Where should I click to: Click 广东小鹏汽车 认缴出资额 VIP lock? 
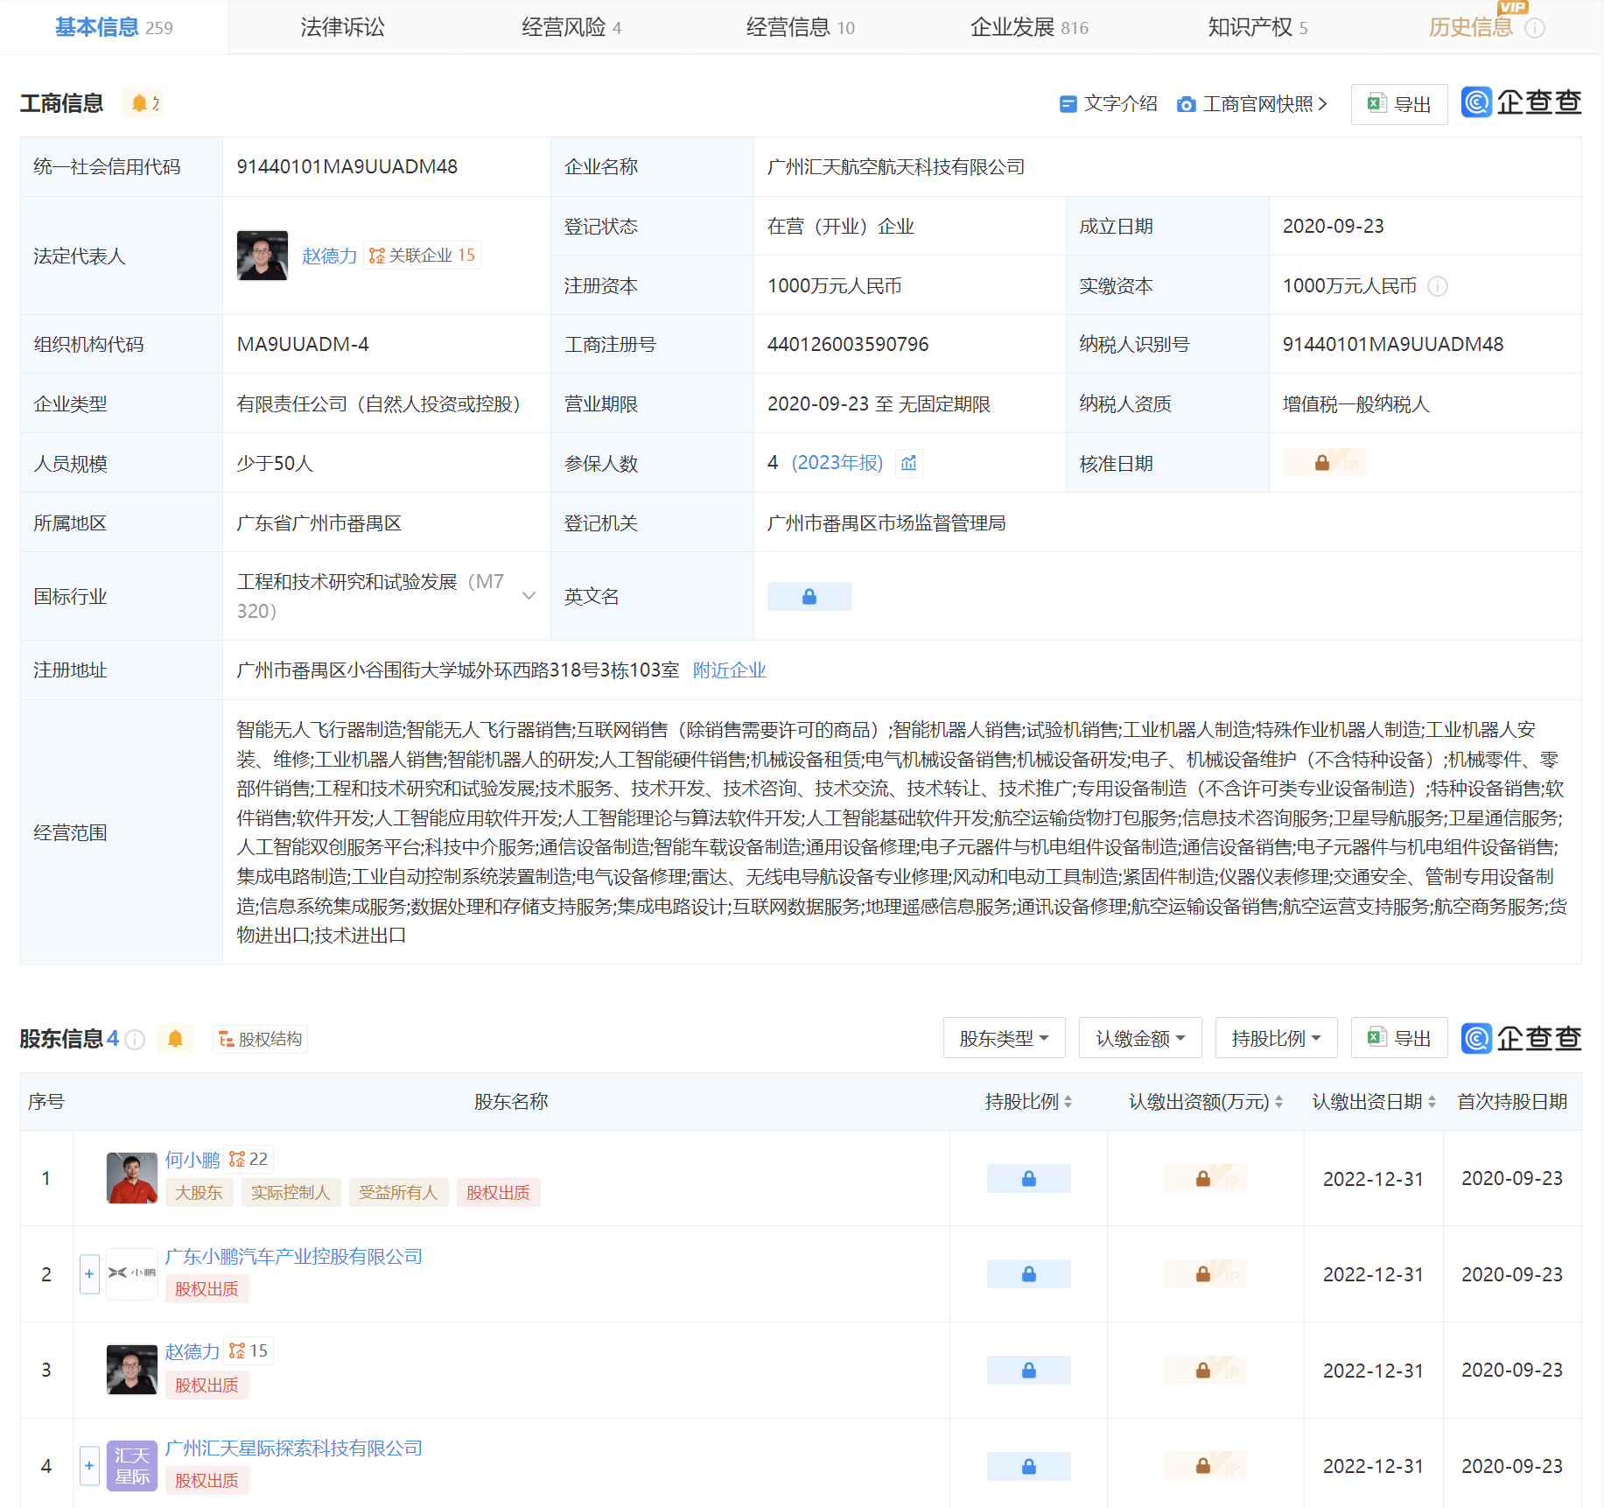[x=1205, y=1274]
